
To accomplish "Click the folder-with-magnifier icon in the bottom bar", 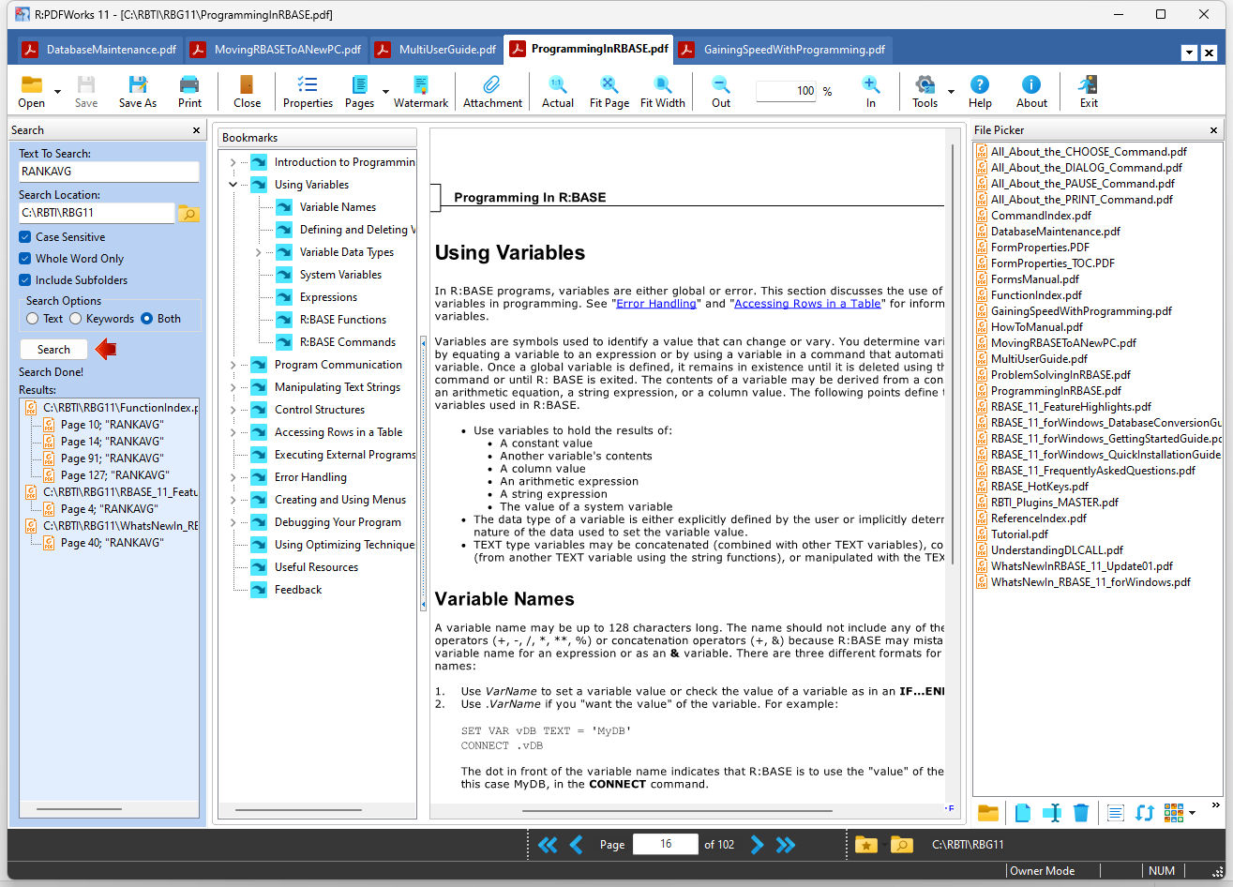I will [x=901, y=845].
